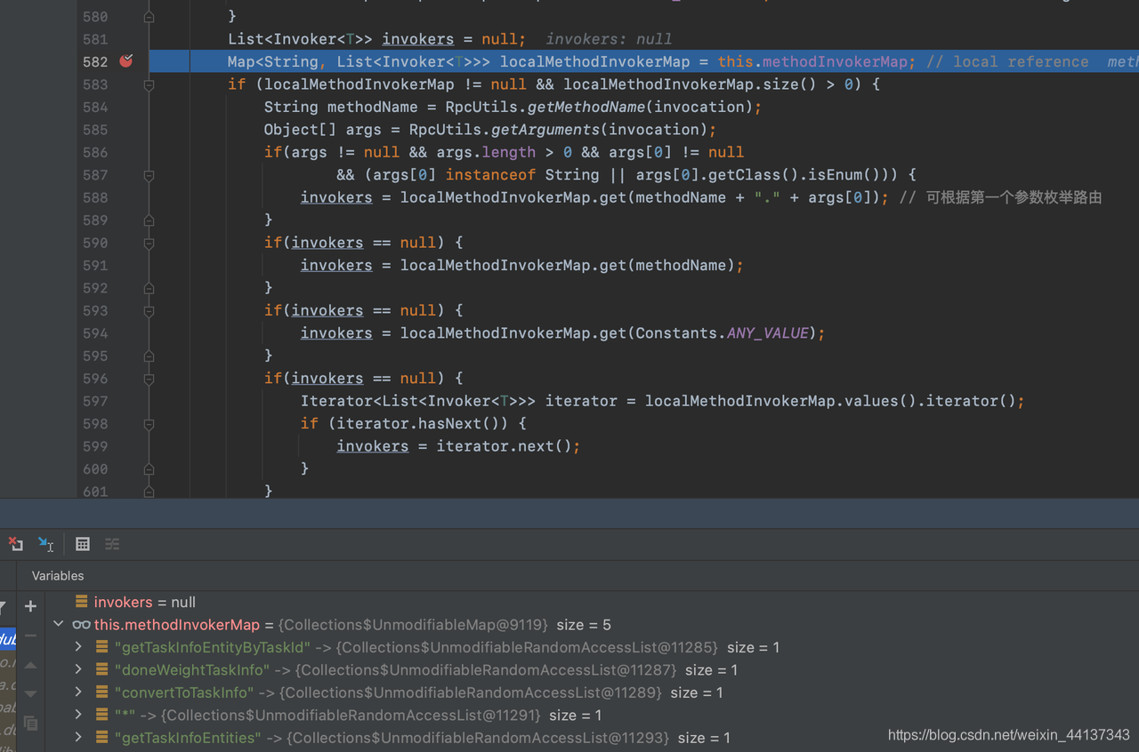The height and width of the screenshot is (752, 1139).
Task: Click the inline hint "invokers: null" on line 581
Action: pos(609,39)
